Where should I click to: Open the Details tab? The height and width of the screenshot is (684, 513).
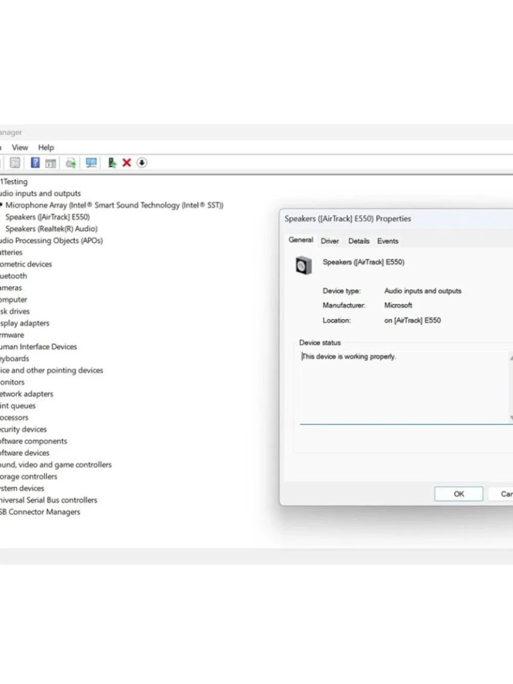pos(359,241)
